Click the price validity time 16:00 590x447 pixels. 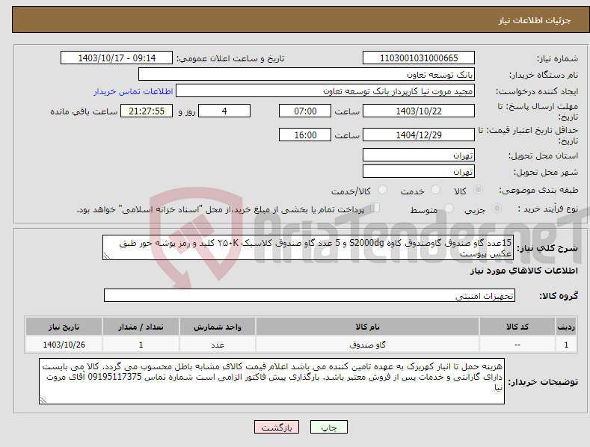(x=305, y=135)
